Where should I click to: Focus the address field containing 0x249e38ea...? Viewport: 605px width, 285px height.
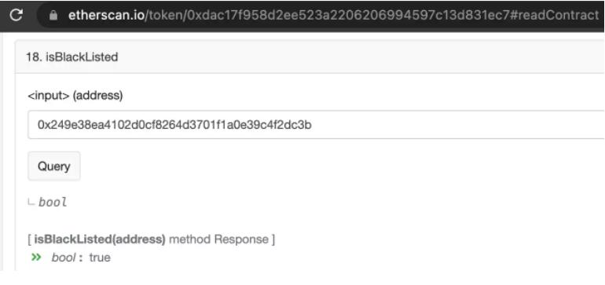pos(316,125)
